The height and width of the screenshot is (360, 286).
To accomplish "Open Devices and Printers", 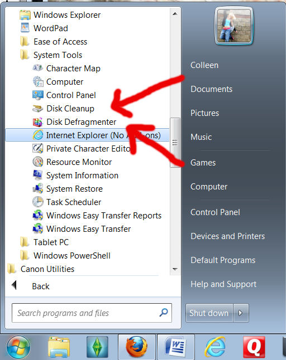I will [227, 236].
